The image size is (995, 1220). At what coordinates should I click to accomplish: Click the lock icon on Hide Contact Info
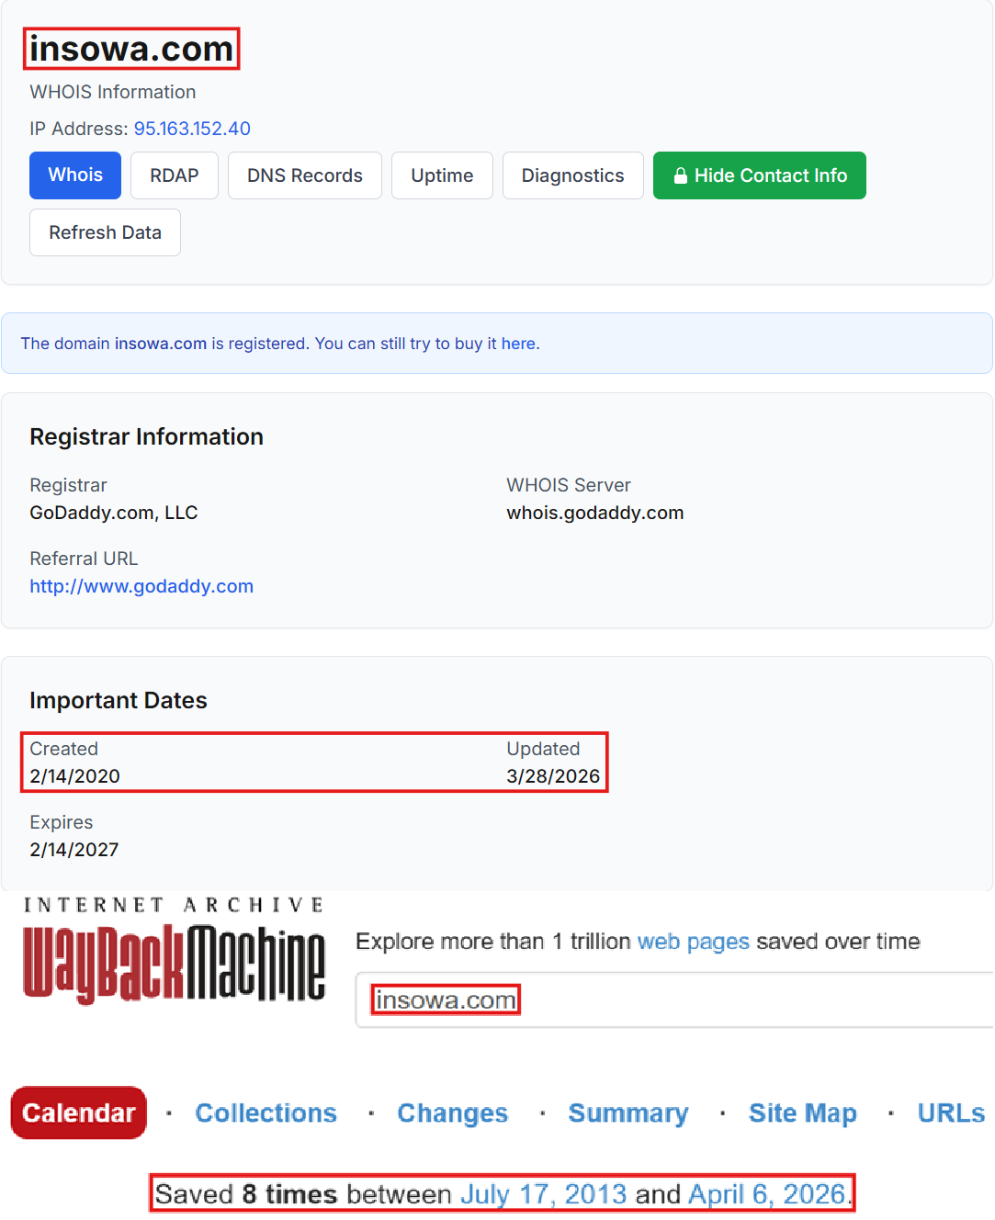(x=680, y=175)
